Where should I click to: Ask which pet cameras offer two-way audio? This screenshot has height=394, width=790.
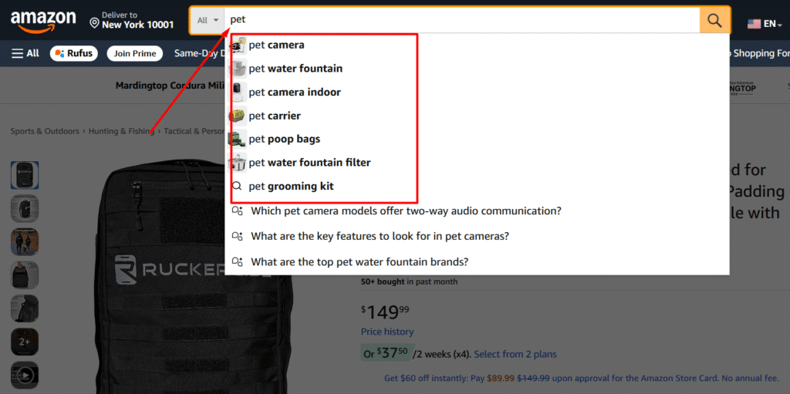point(406,211)
